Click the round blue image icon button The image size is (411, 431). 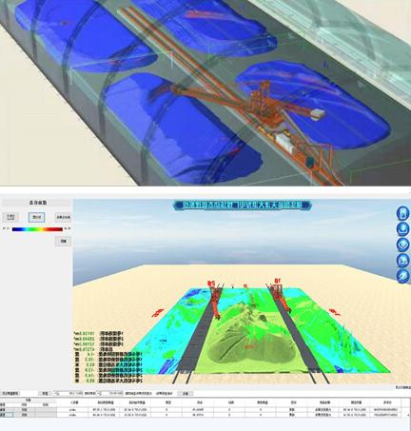pyautogui.click(x=403, y=260)
